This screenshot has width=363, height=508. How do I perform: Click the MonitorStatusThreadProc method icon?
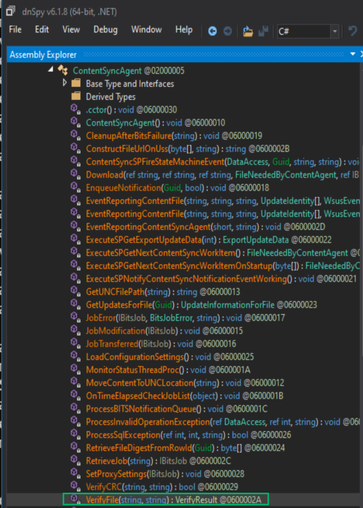(76, 369)
